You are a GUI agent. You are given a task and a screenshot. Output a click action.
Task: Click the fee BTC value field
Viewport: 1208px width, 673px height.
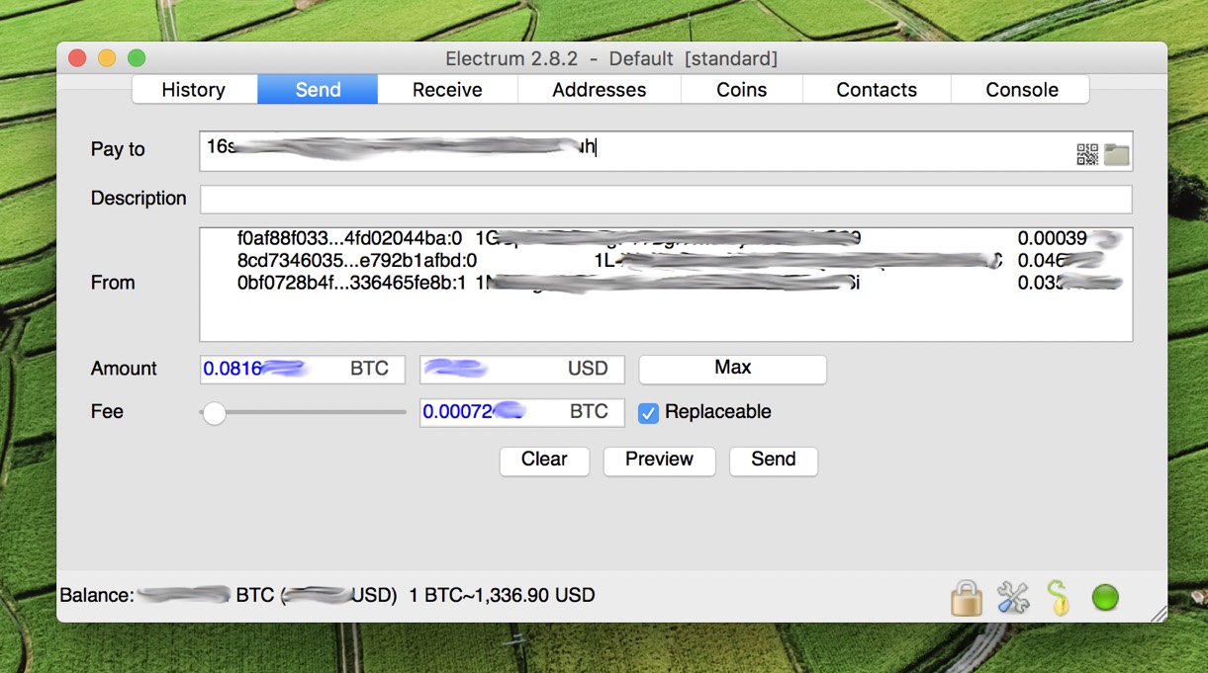click(x=522, y=412)
